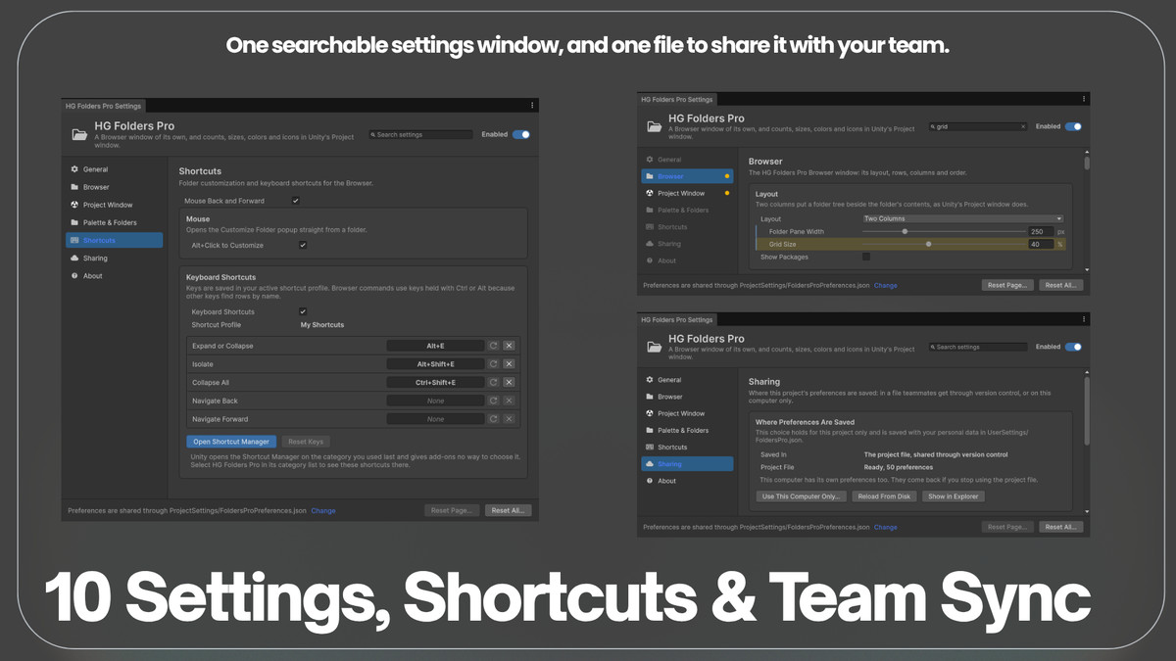This screenshot has height=661, width=1176.
Task: Reset the Navigate Forward shortcut binding
Action: tap(494, 419)
